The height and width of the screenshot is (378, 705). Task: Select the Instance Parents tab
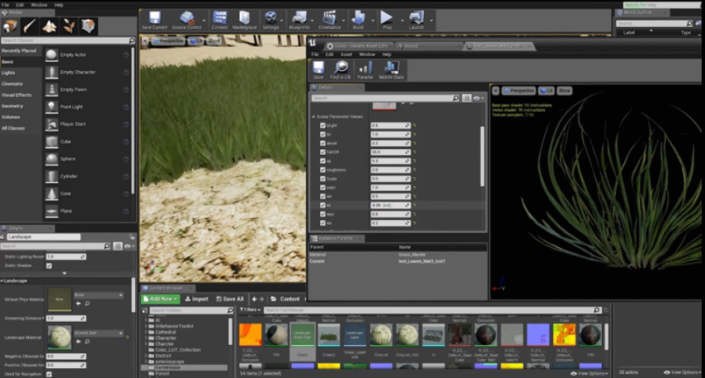(x=336, y=238)
